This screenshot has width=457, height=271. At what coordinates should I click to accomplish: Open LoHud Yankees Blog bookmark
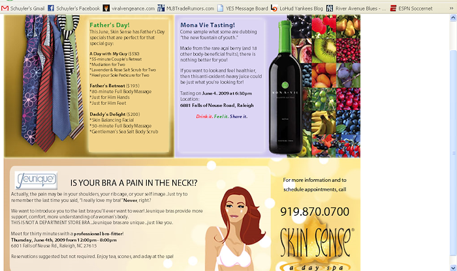pyautogui.click(x=301, y=8)
